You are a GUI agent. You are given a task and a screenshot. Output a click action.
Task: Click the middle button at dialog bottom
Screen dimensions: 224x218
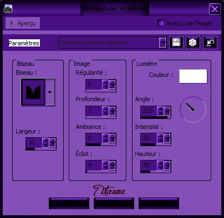114,203
